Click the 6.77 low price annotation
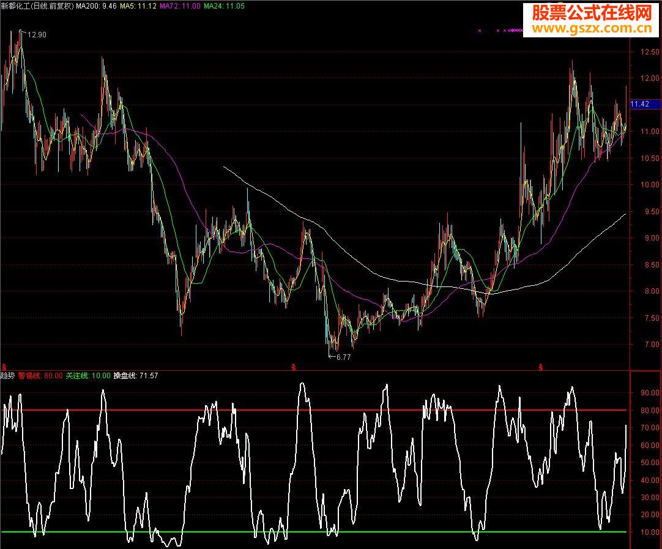Screen dimensions: 662x549 tap(343, 357)
